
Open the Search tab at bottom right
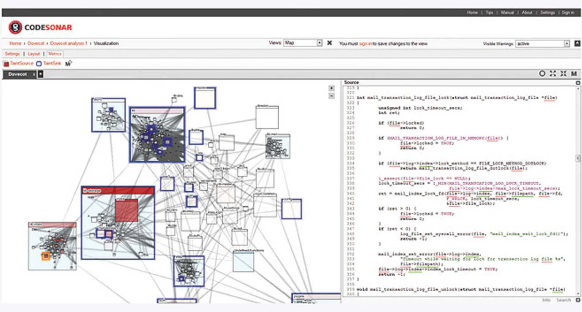click(x=563, y=300)
